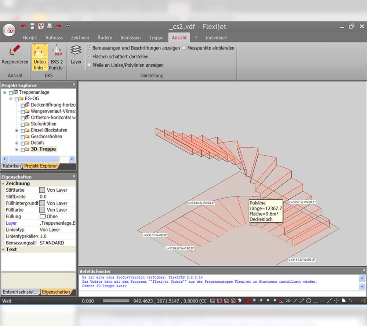This screenshot has width=367, height=326.
Task: Open the Entwurfseinstel... tab
Action: click(20, 292)
